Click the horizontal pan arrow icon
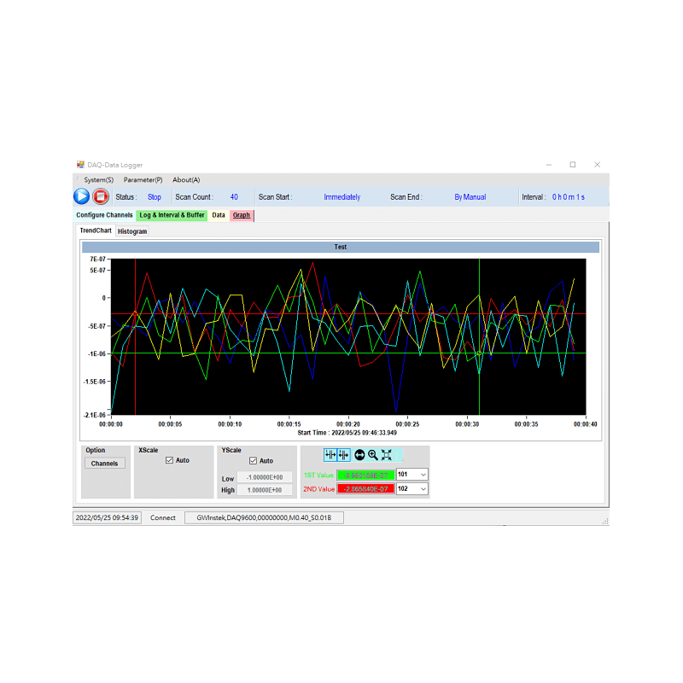The height and width of the screenshot is (683, 683). coord(359,454)
